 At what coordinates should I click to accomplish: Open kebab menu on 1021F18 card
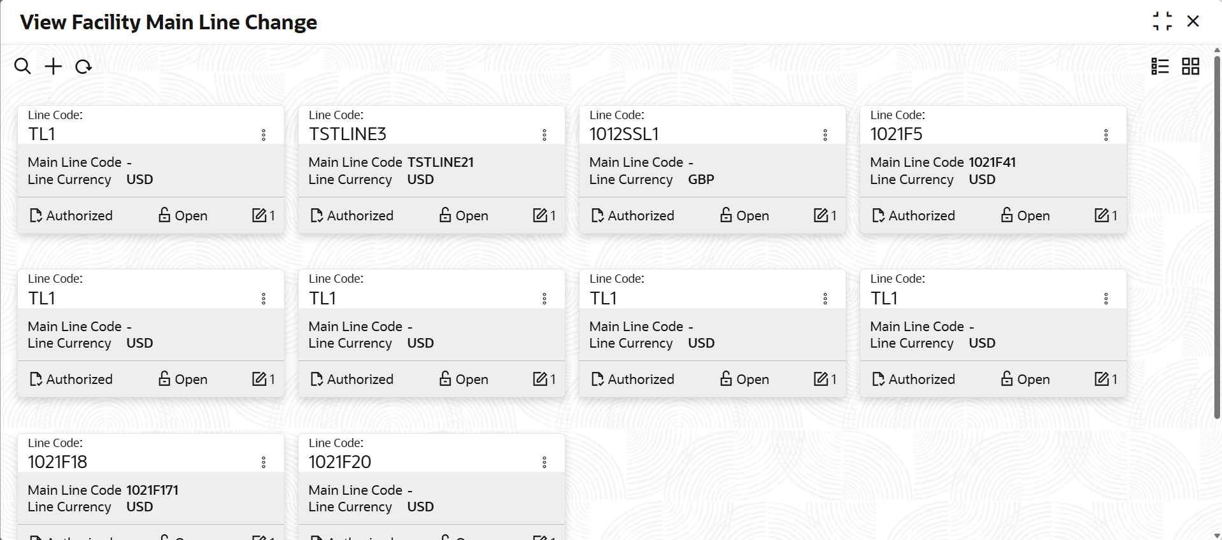point(264,462)
